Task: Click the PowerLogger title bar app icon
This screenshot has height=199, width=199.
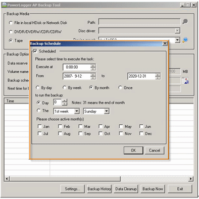Action: click(4, 5)
